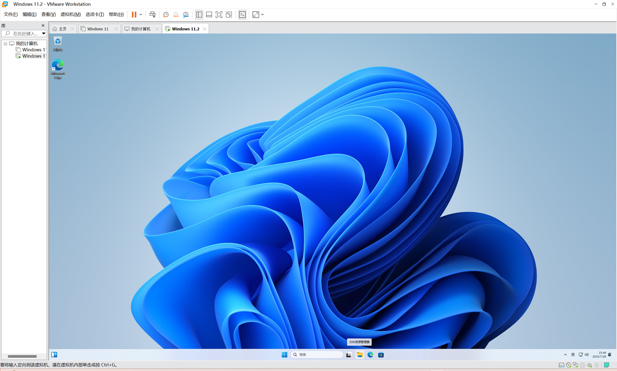Open the 编辑(E) menu
Viewport: 617px width, 371px height.
click(29, 14)
